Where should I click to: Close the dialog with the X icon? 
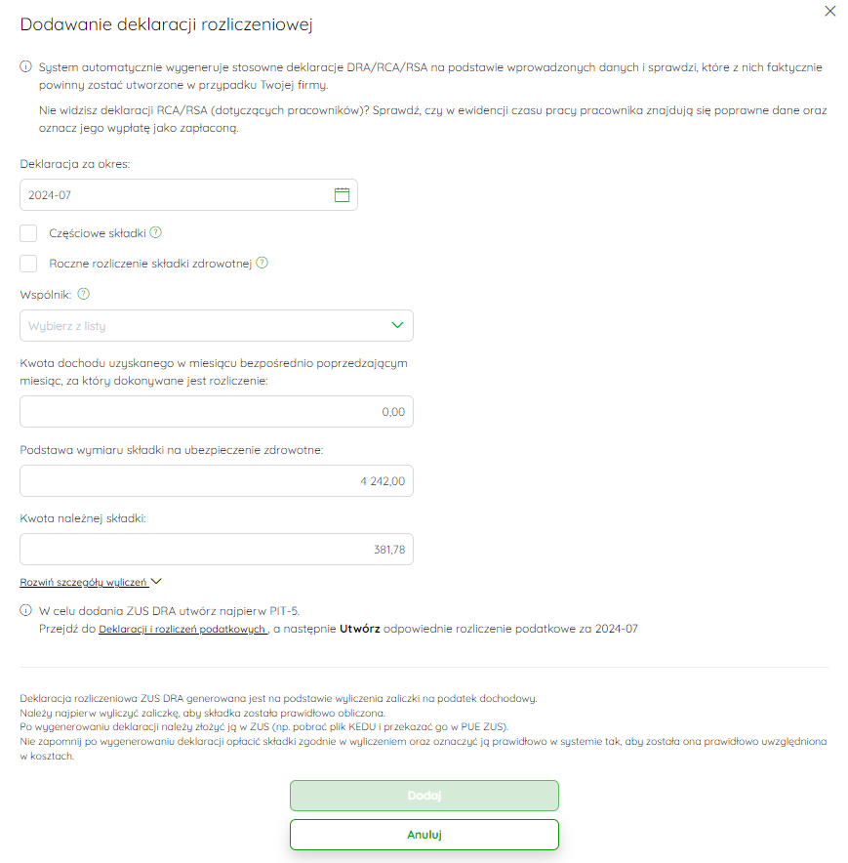click(829, 11)
